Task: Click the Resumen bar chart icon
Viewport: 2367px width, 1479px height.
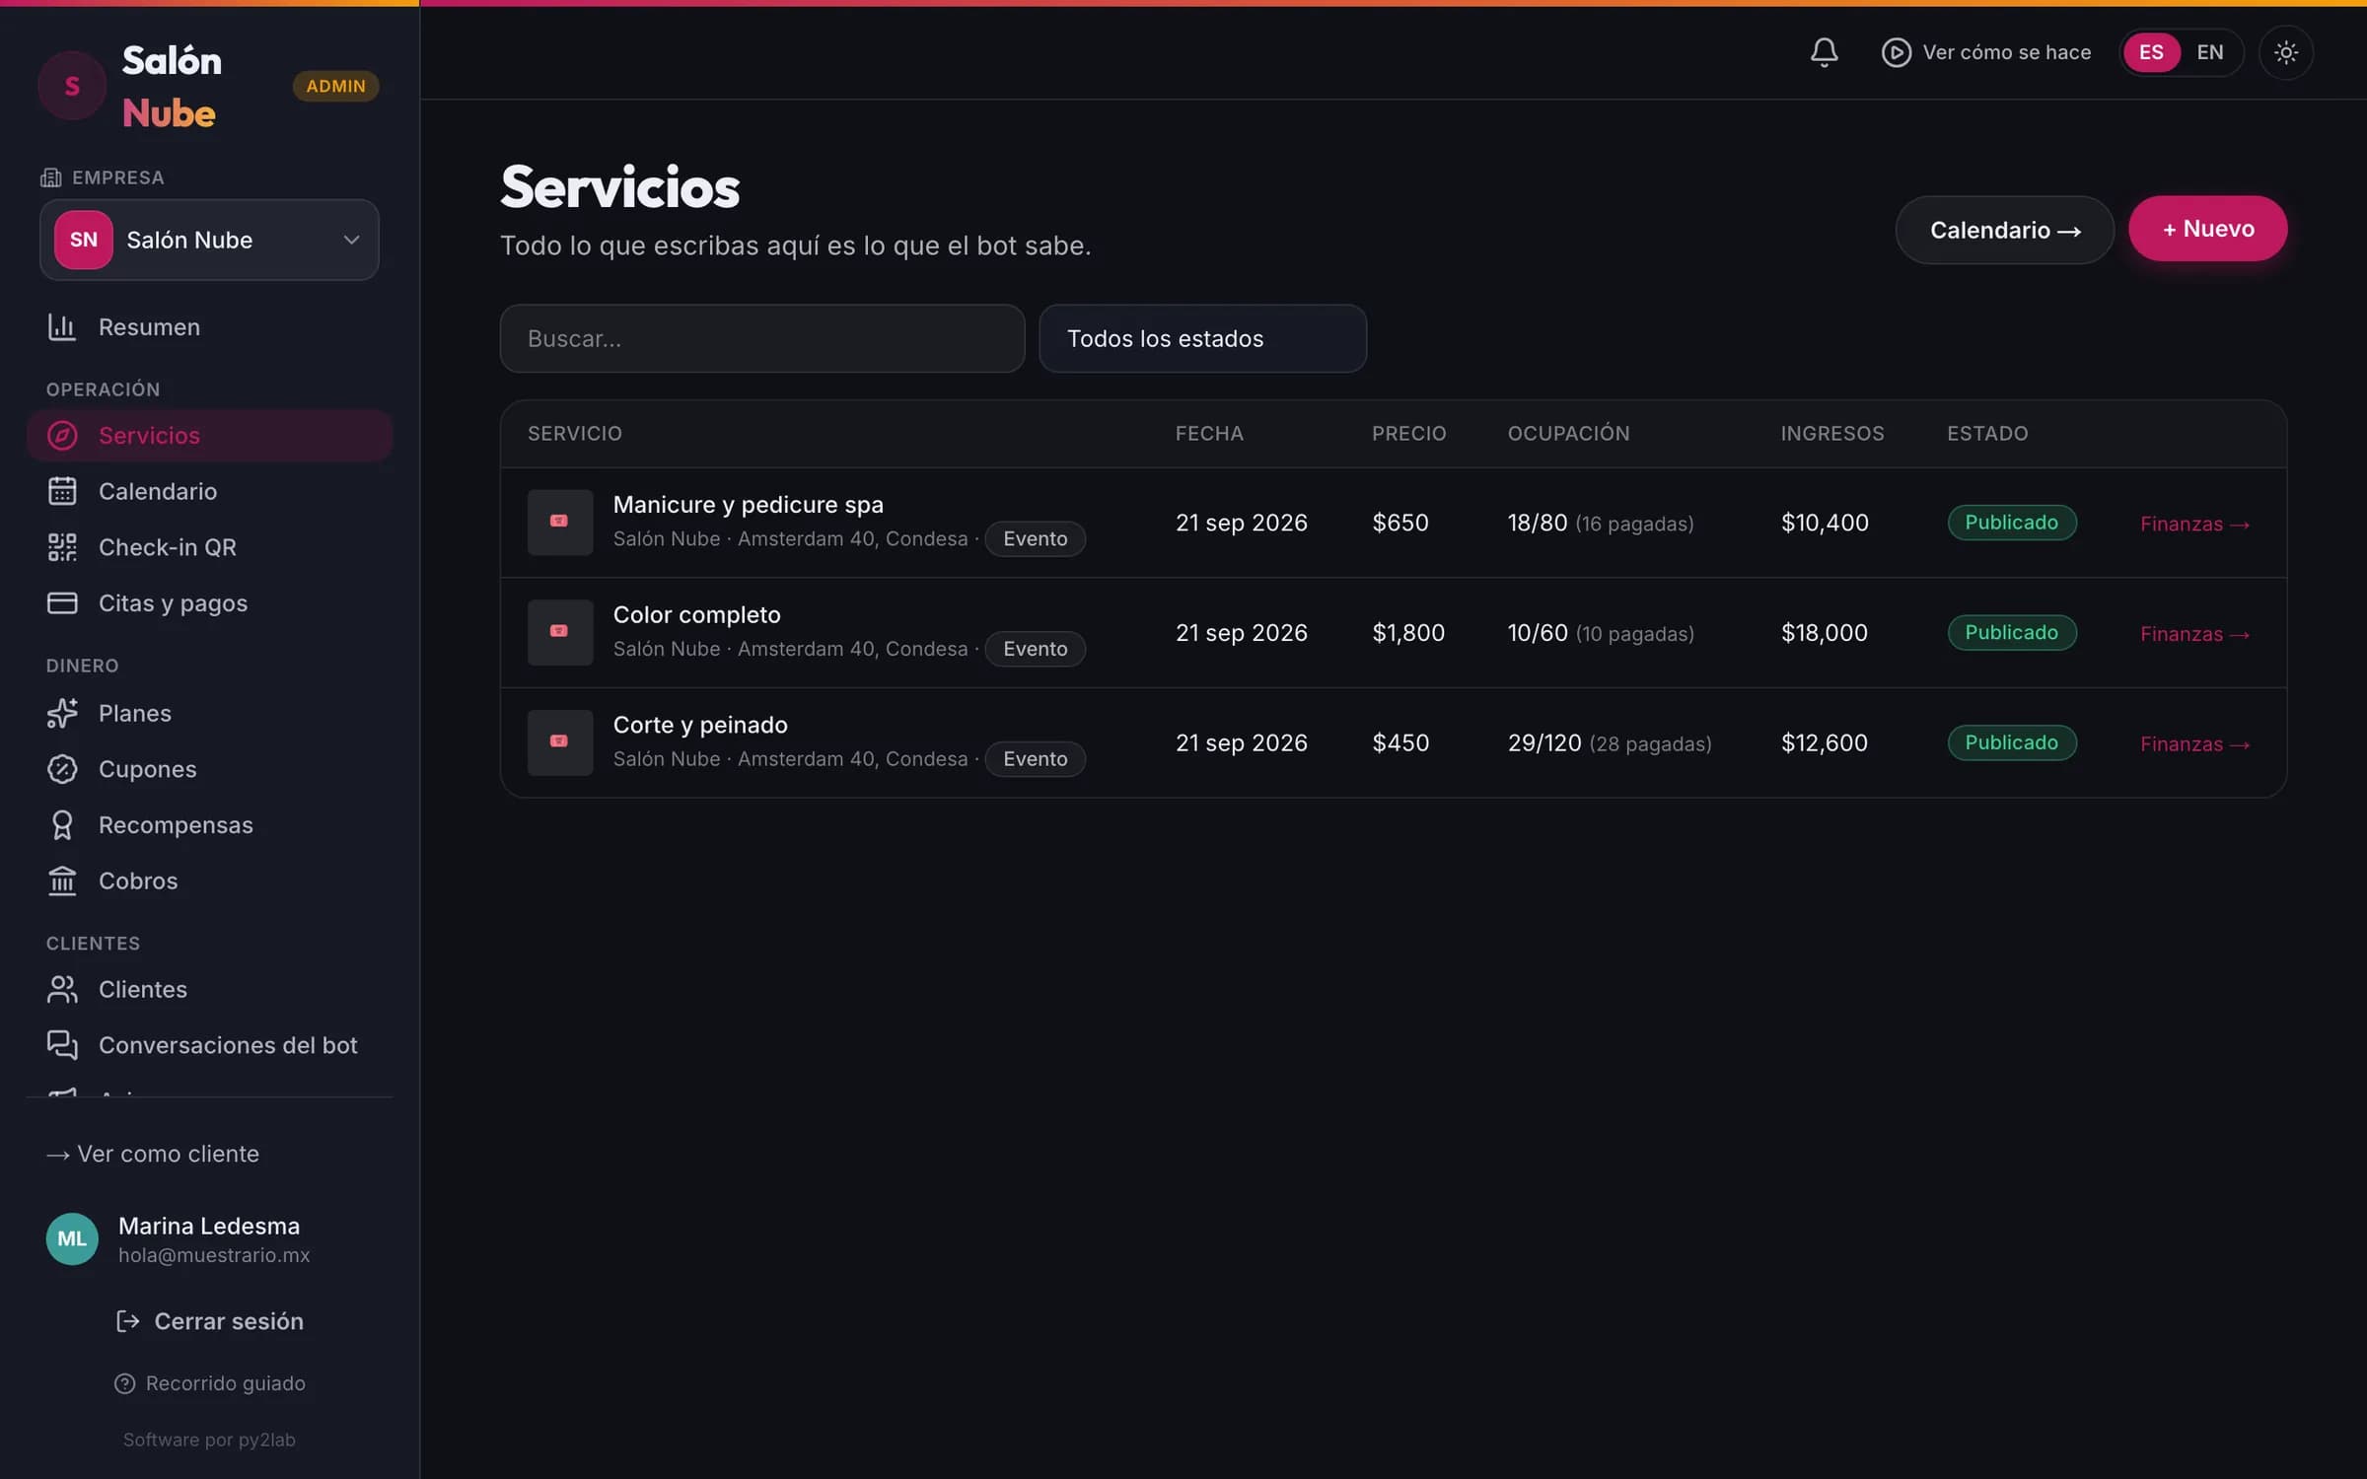Action: (62, 326)
